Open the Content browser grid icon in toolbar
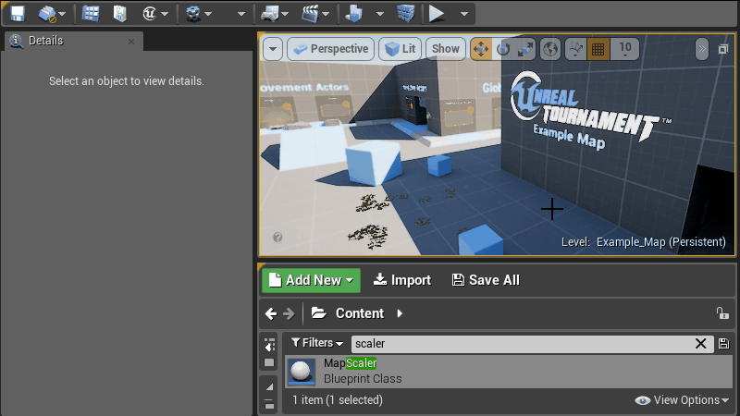Screen dimensions: 740x416 pyautogui.click(x=90, y=14)
